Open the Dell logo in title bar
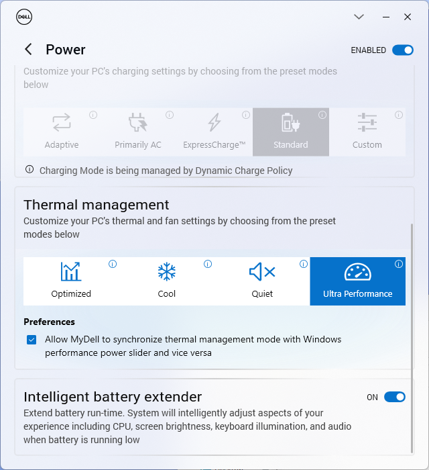The width and height of the screenshot is (429, 470). click(x=23, y=17)
